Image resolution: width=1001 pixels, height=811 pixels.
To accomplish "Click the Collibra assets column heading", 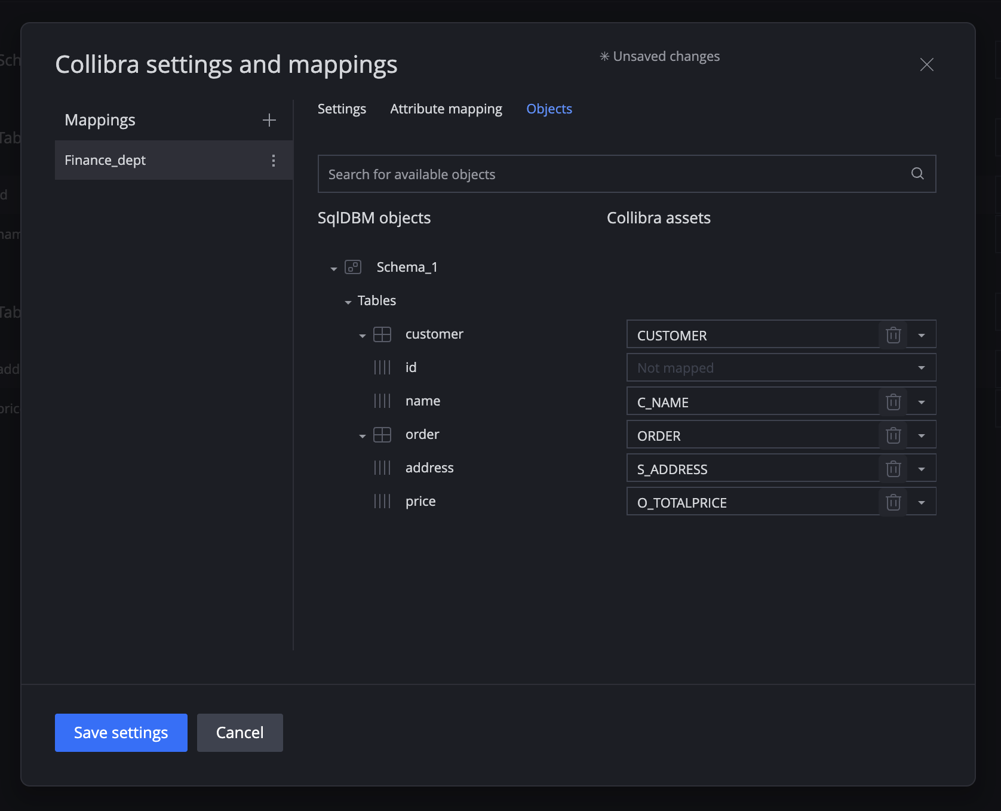I will tap(659, 218).
